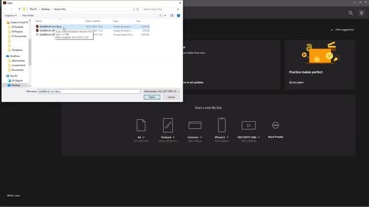Viewport: 369px width, 207px height.
Task: Click the Search Vector Files box
Action: 161,9
